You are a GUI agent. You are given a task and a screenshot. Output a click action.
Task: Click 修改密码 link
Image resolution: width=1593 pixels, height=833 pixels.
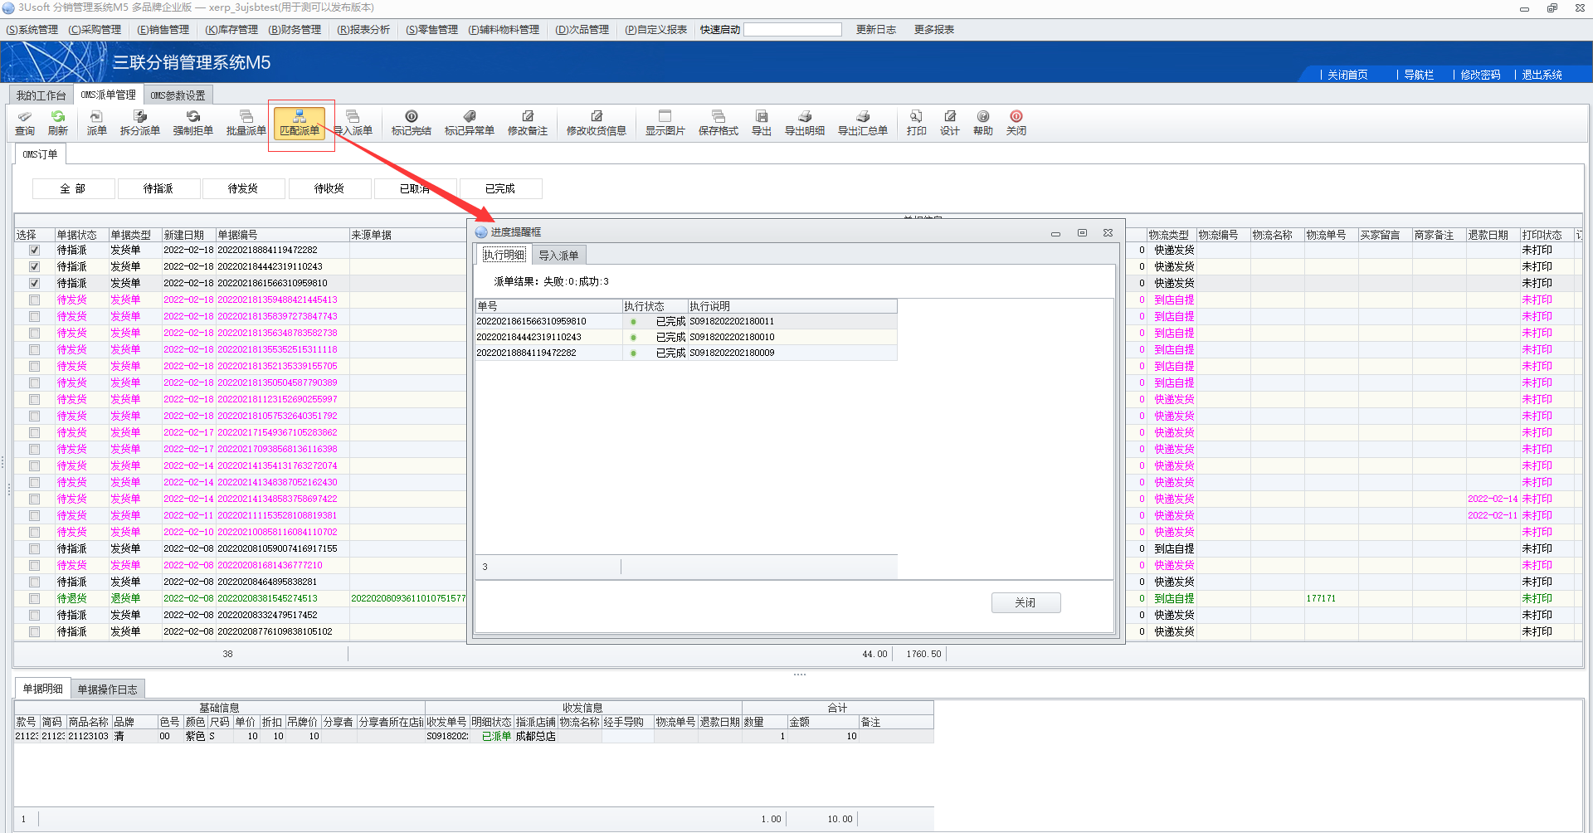click(1480, 75)
